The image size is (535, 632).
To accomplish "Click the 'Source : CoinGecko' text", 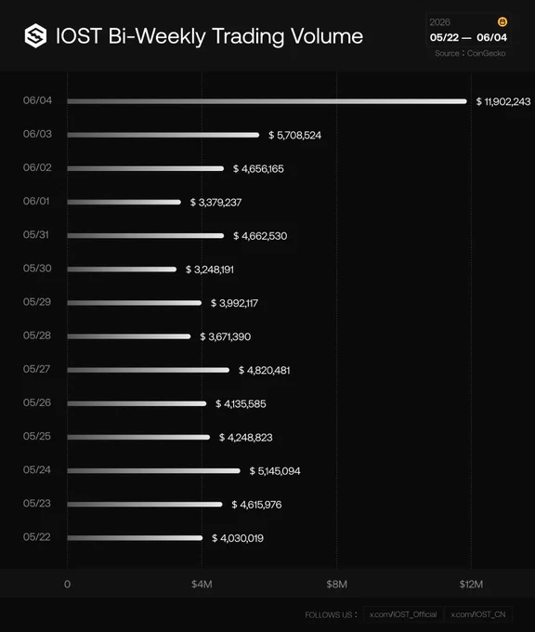I will [x=470, y=53].
